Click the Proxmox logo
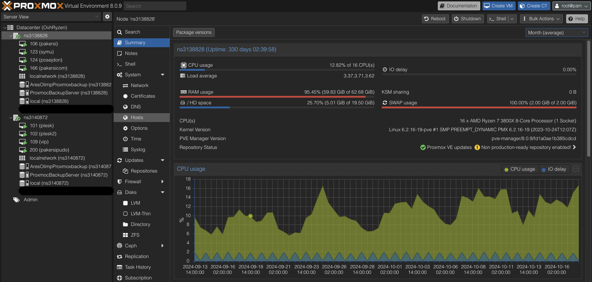This screenshot has width=592, height=282. click(x=32, y=6)
